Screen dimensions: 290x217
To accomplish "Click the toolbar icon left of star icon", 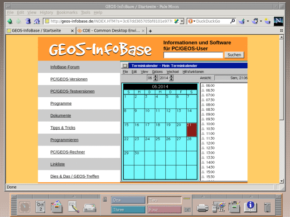I will coord(255,21).
